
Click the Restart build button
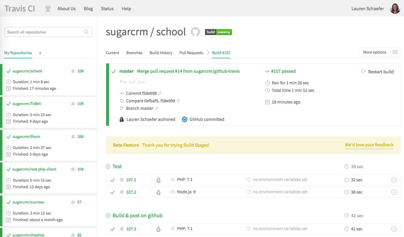378,72
